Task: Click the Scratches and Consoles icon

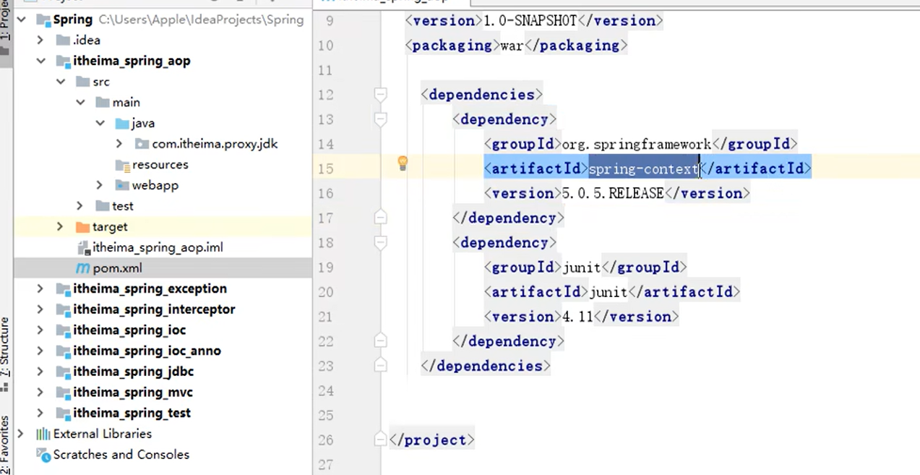Action: click(43, 455)
